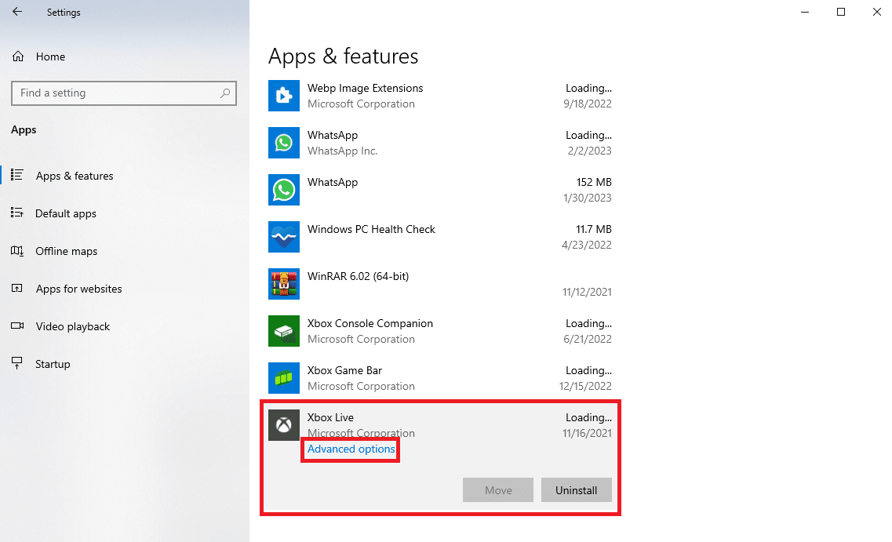This screenshot has width=892, height=542.
Task: Select the WhatsApp Inc. app icon
Action: pos(284,143)
